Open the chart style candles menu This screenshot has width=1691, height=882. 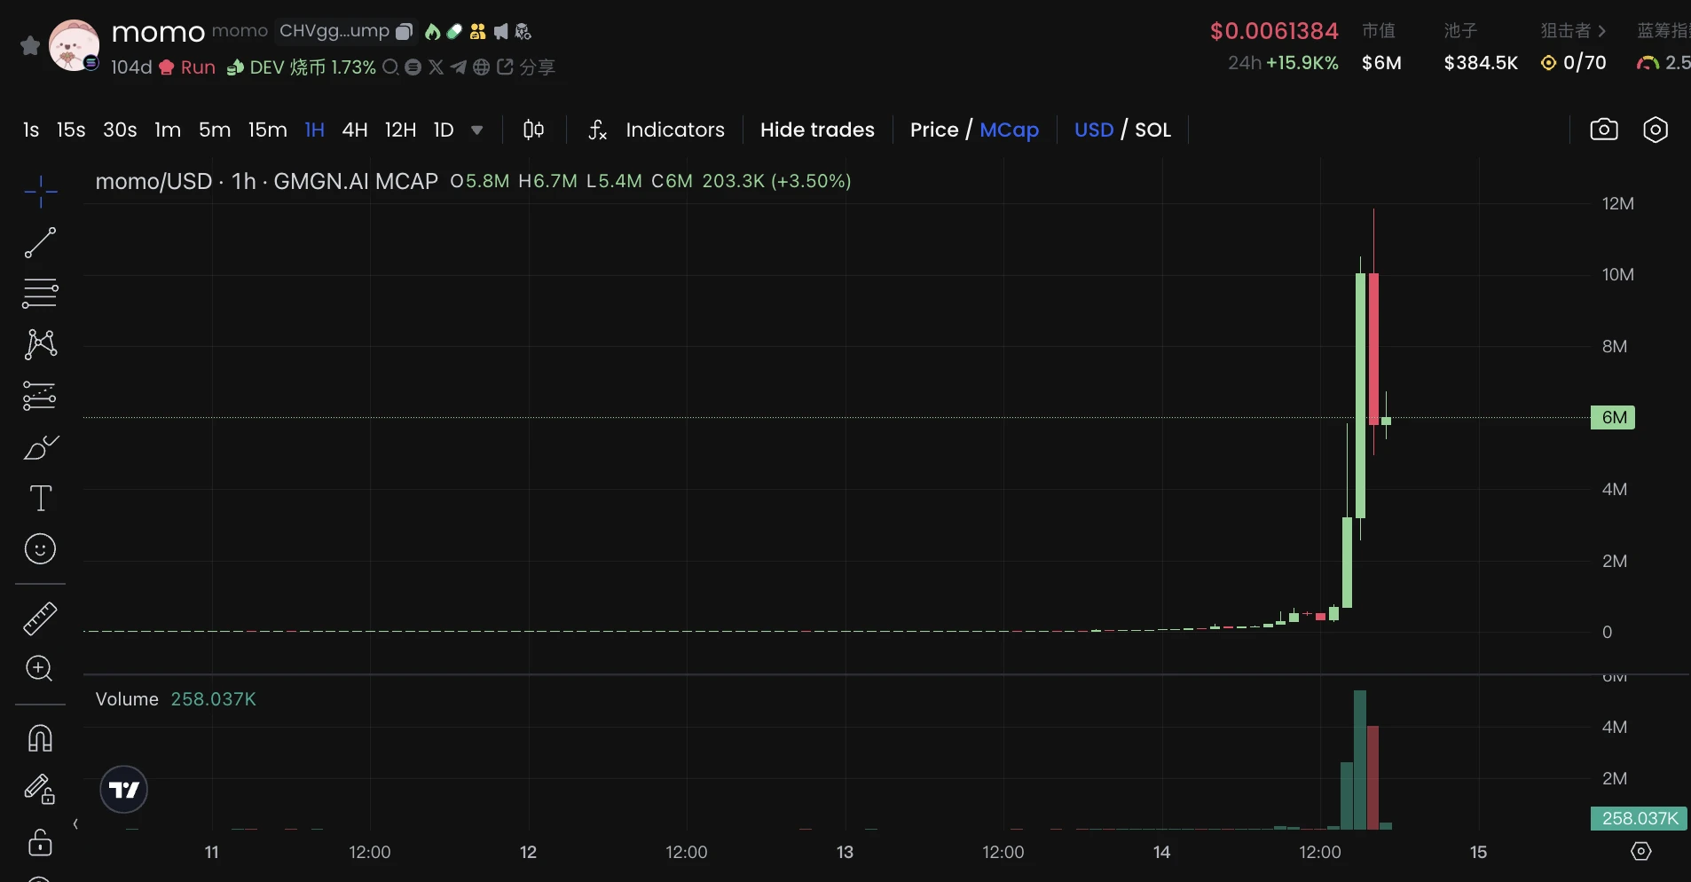coord(533,130)
